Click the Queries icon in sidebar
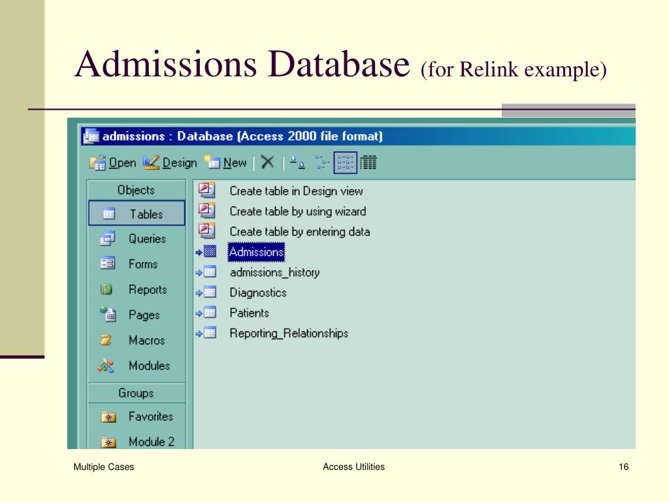The image size is (669, 502). pyautogui.click(x=108, y=239)
